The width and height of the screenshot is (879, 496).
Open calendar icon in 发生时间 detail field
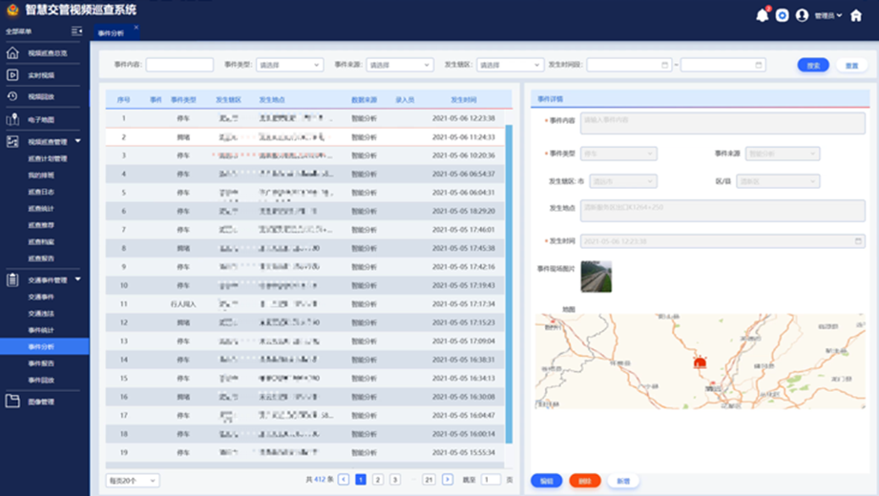pos(858,241)
